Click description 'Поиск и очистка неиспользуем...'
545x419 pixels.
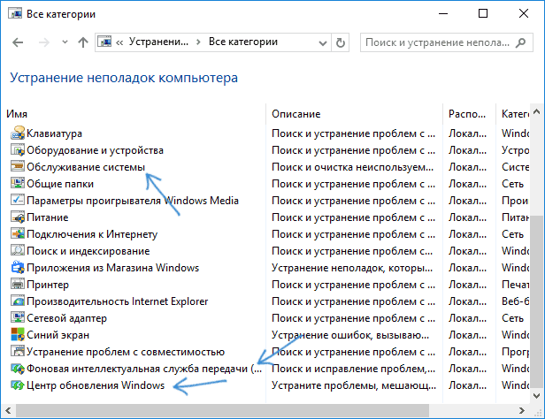352,167
